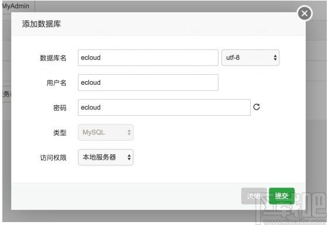Click the 用户名 input field
328x225 pixels.
click(148, 82)
